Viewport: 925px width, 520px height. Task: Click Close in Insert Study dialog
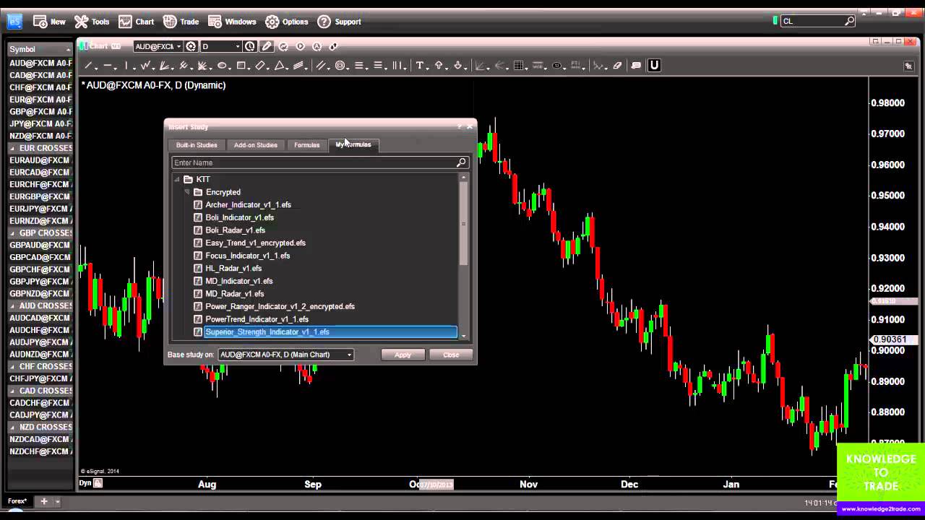451,355
